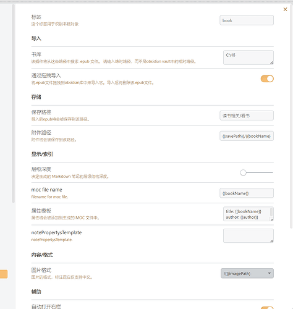Screen dimensions: 293x309
Task: Click the 标签 input field containing book
Action: coord(247,20)
